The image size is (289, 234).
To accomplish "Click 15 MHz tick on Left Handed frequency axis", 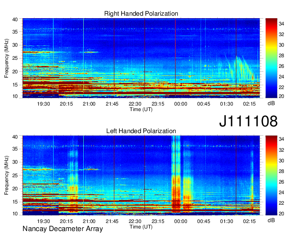I will pos(15,202).
